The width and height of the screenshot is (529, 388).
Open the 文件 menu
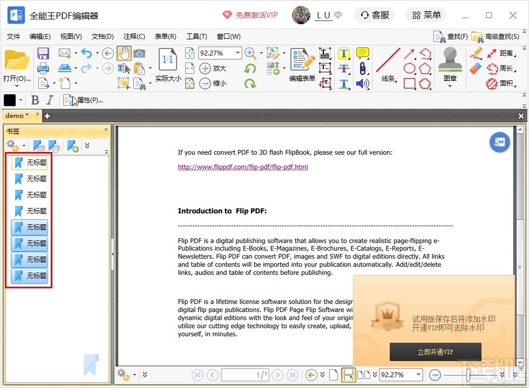coord(13,37)
